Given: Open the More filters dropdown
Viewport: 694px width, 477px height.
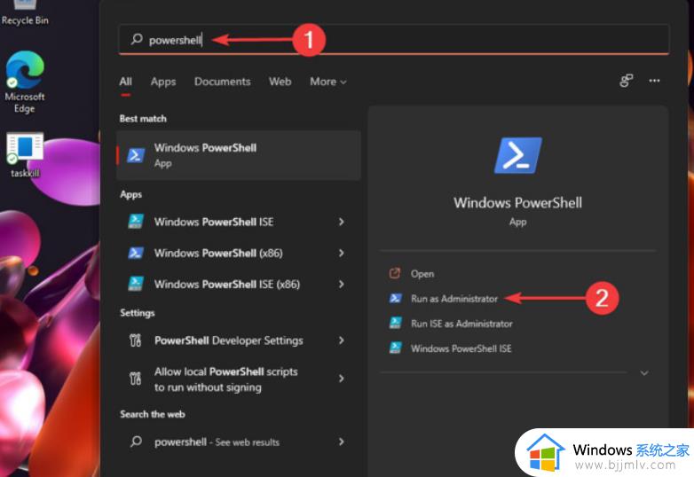Looking at the screenshot, I should pos(328,82).
